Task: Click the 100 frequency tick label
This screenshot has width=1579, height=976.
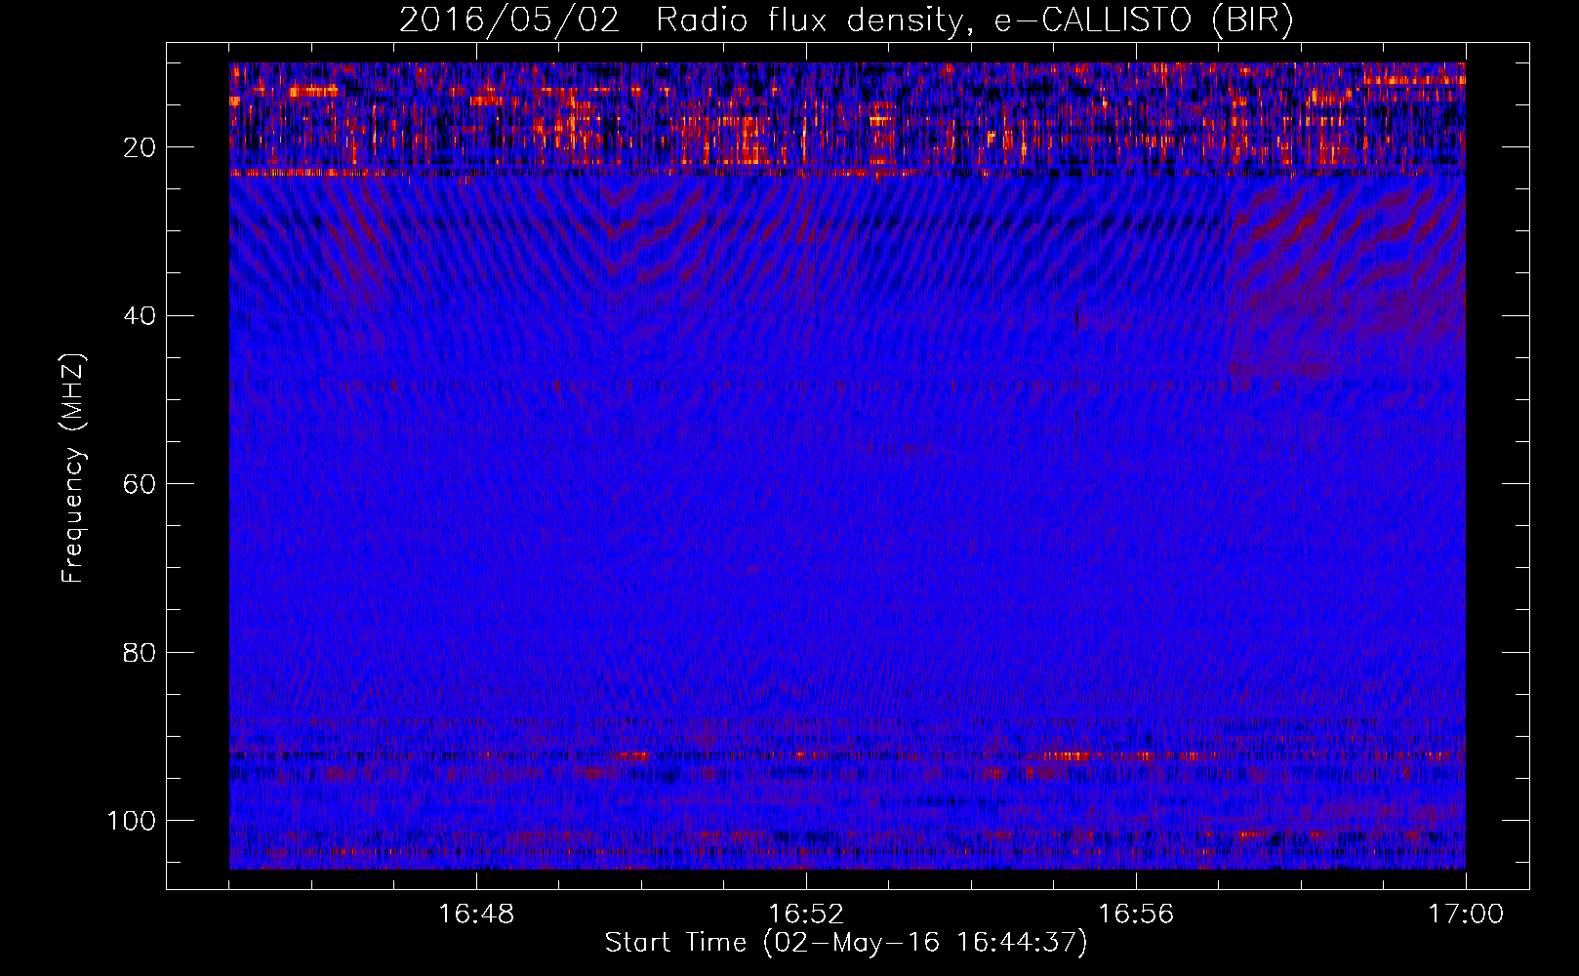Action: click(132, 821)
